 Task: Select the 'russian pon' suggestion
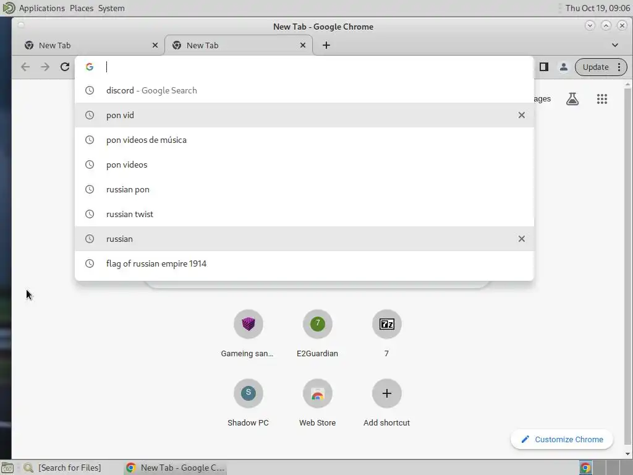[304, 189]
